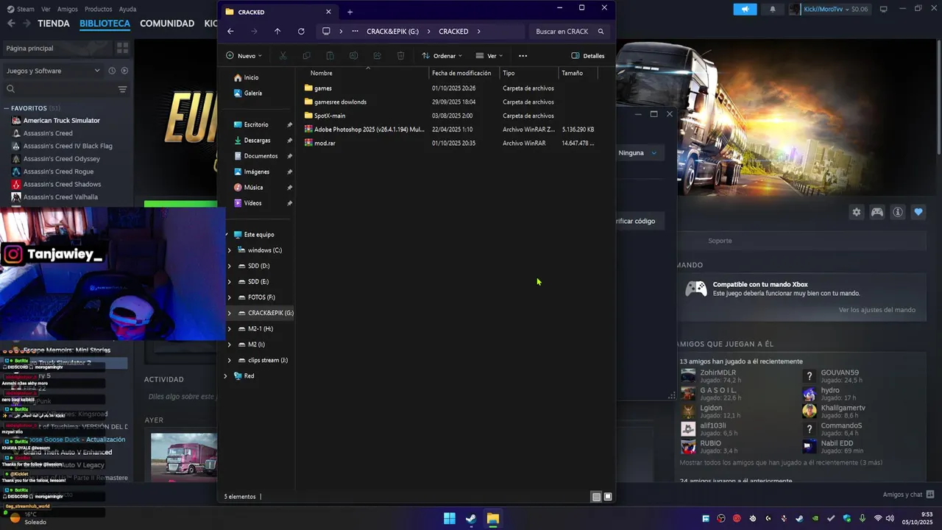
Task: Close the CRACKED Explorer tab
Action: pyautogui.click(x=328, y=12)
